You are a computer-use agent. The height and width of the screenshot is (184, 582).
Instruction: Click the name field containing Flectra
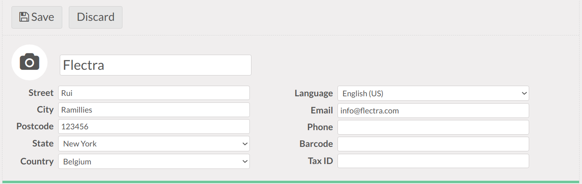click(155, 65)
